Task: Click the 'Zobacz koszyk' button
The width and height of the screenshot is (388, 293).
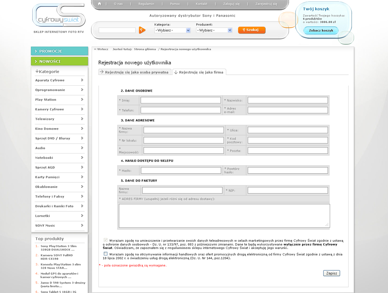Action: (321, 30)
